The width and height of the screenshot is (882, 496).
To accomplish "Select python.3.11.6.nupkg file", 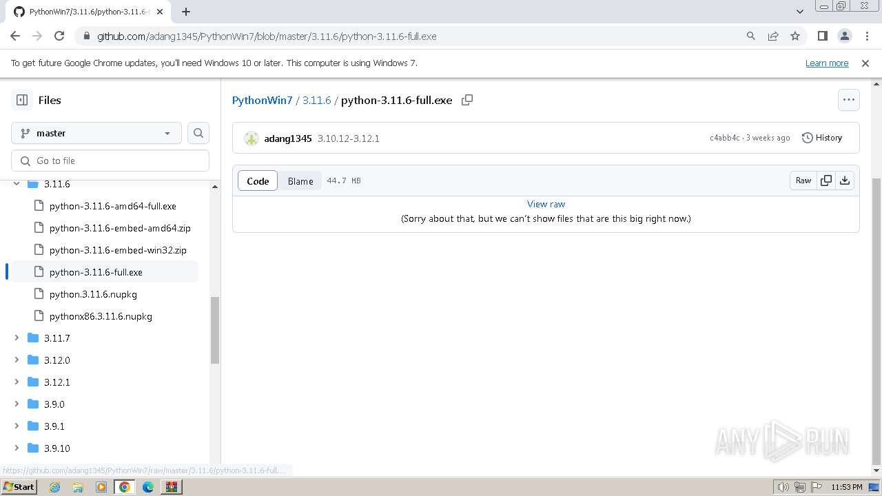I will point(93,294).
